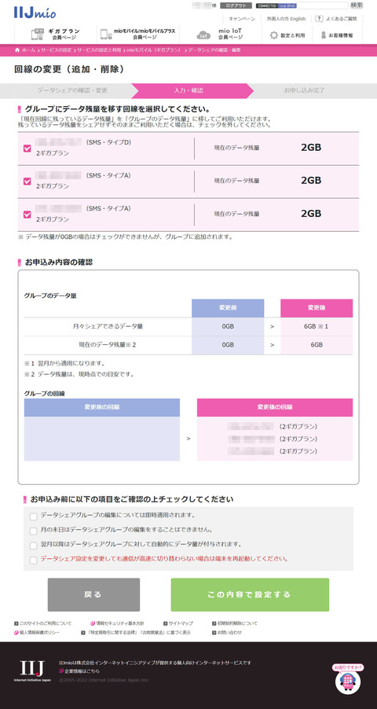Click the ログアウト button

pyautogui.click(x=236, y=6)
